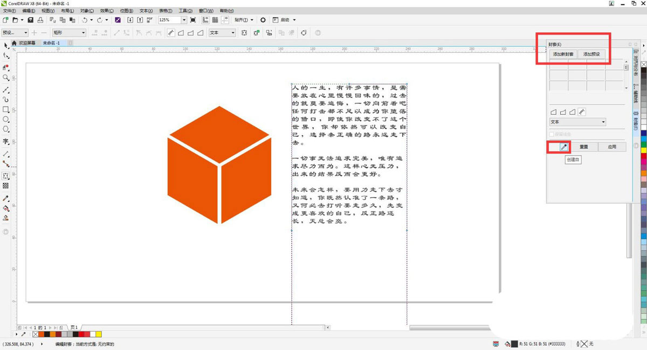Select the Pick arrow tool
This screenshot has width=647, height=350.
[6, 46]
